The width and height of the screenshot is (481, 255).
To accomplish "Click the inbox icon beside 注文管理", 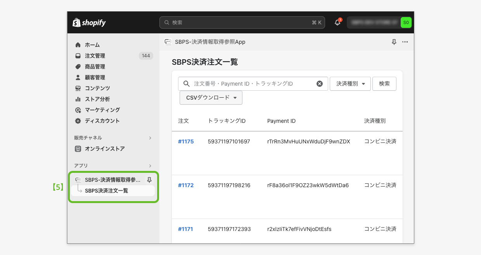I will click(x=78, y=56).
